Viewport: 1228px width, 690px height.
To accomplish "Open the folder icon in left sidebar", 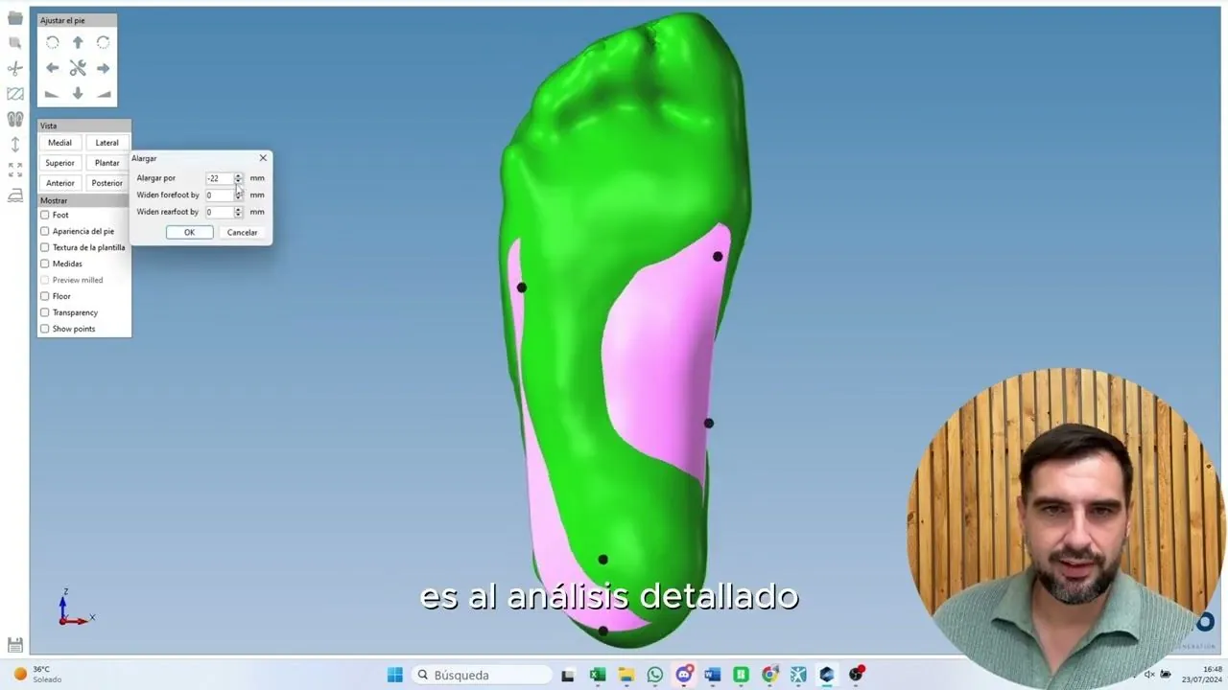I will [15, 18].
